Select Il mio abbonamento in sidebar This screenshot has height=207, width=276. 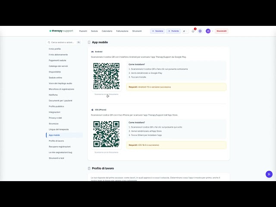tap(58, 55)
